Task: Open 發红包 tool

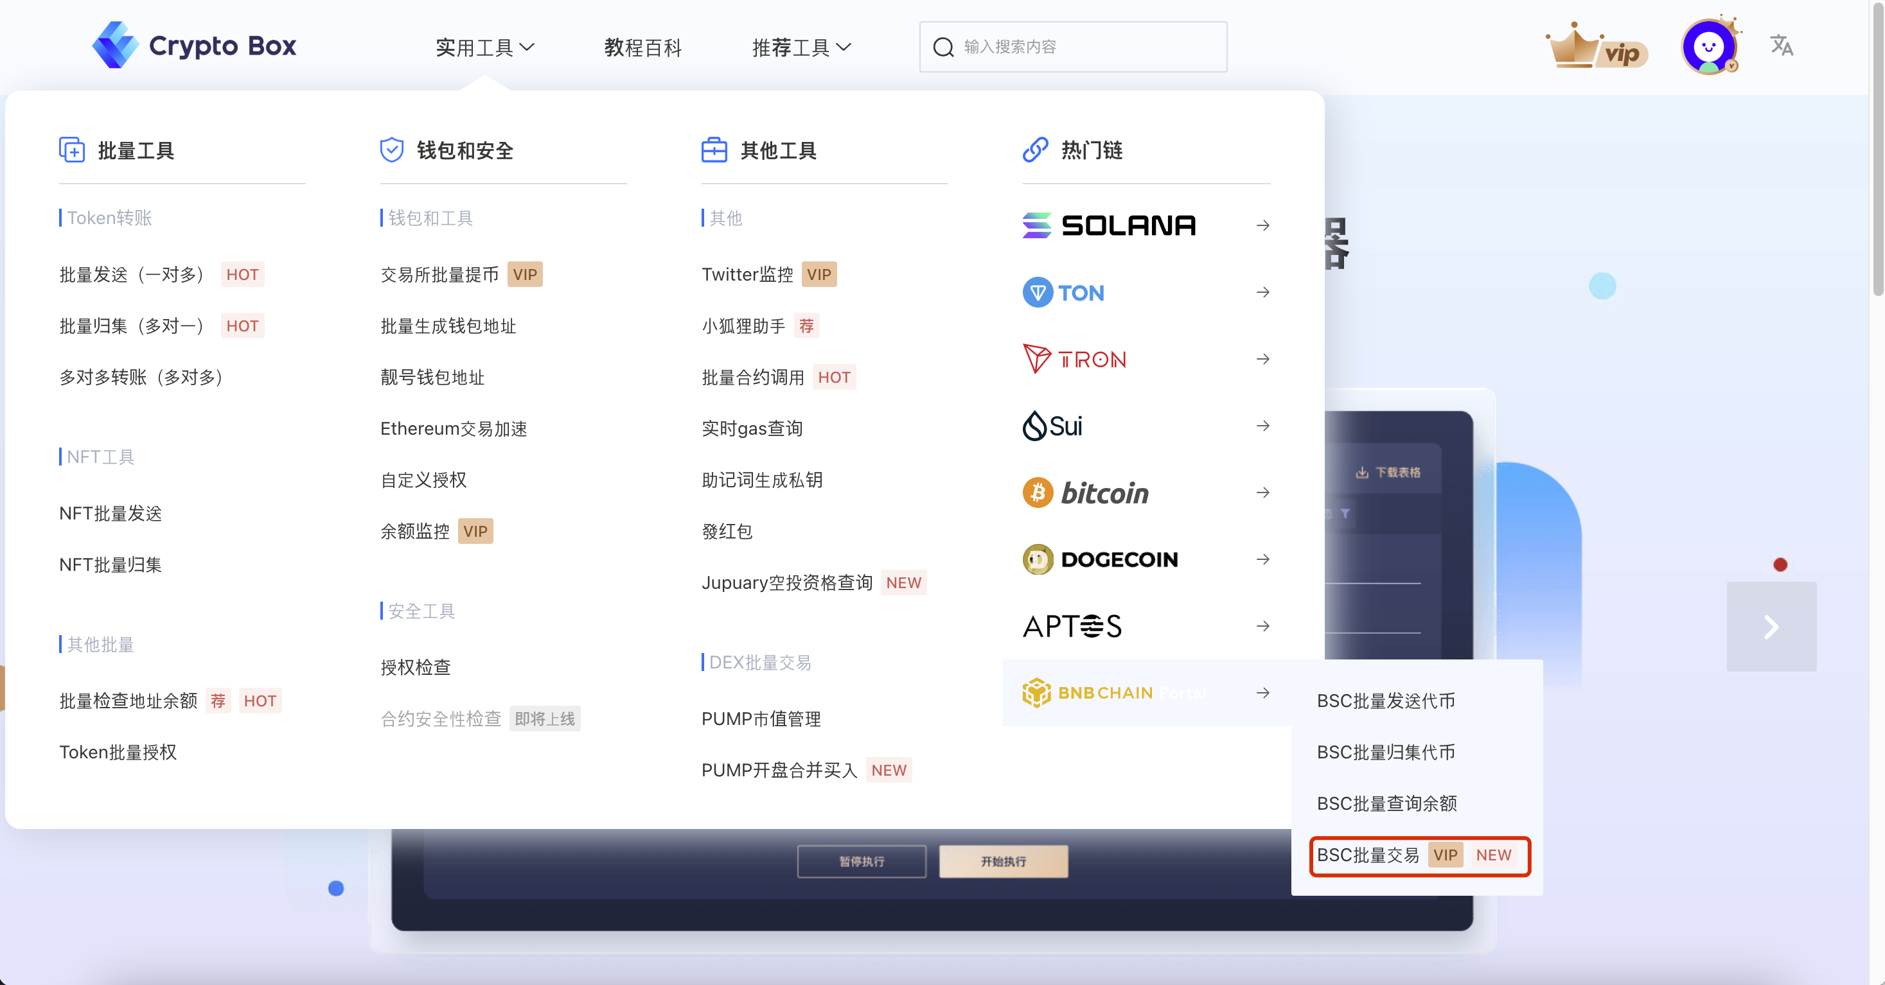Action: (727, 531)
